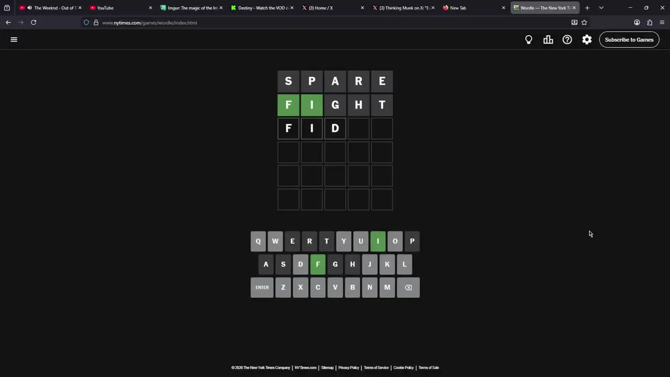Expand the list all tabs dropdown
The width and height of the screenshot is (670, 377).
pyautogui.click(x=601, y=8)
